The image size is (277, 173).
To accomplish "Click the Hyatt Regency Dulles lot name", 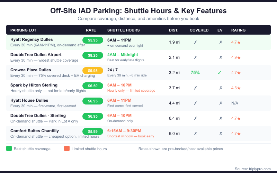I will pos(32,39).
